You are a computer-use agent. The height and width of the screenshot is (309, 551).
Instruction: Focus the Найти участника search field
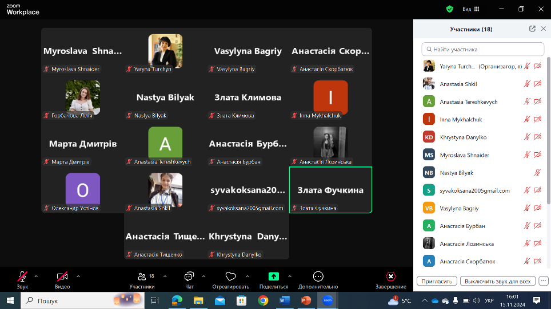pos(483,50)
